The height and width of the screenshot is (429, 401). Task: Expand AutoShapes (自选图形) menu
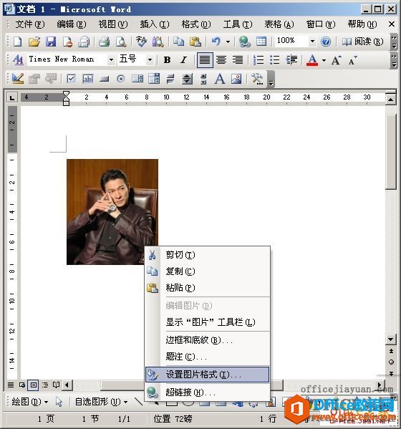[x=101, y=402]
